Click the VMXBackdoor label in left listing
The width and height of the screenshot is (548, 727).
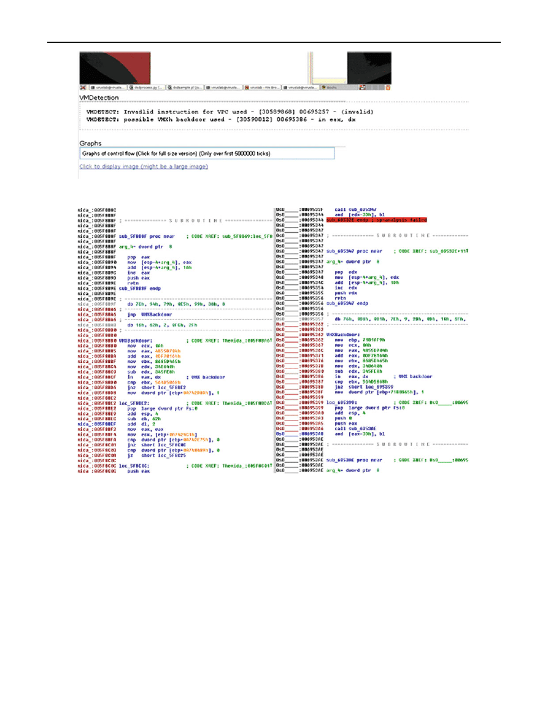pos(132,340)
